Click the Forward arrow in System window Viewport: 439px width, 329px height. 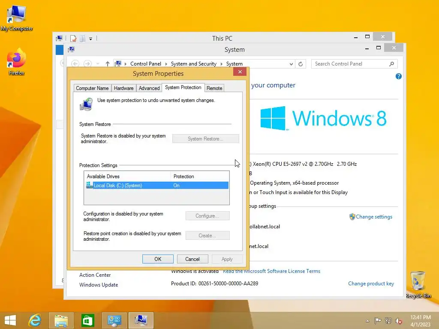coord(87,64)
